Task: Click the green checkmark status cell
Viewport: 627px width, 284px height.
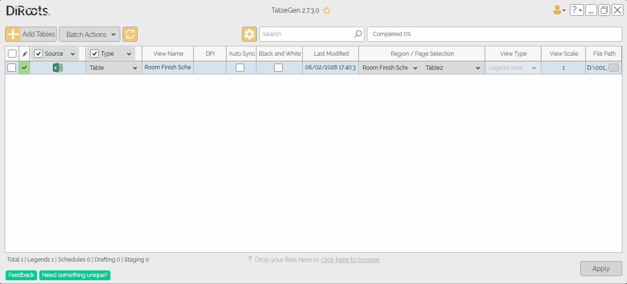Action: pos(24,68)
